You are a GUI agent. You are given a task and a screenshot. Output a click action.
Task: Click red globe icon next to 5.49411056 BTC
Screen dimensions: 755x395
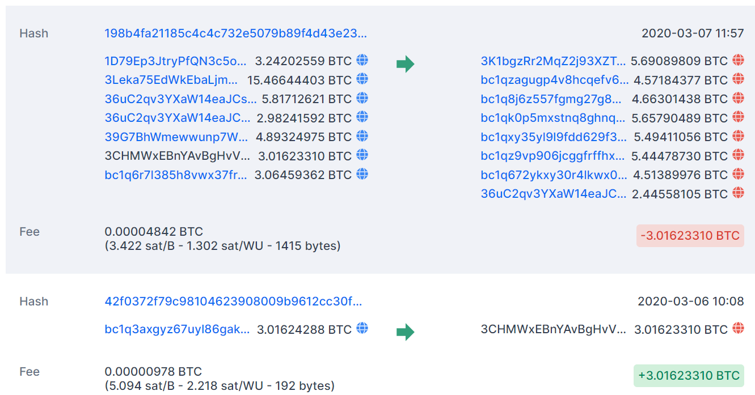click(x=738, y=136)
